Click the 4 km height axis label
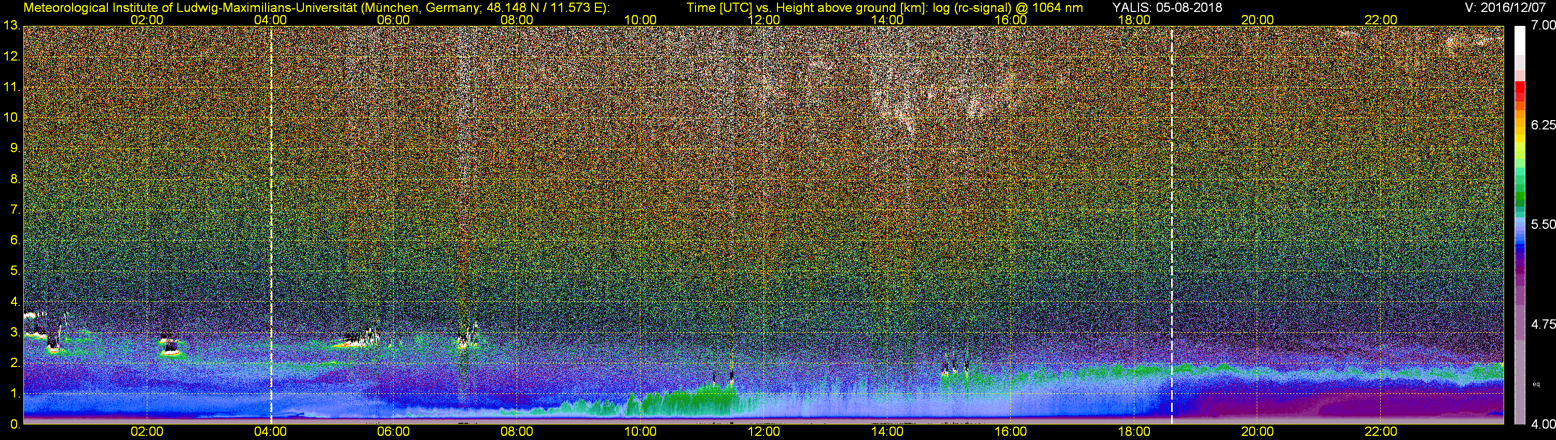Viewport: 1556px width, 440px height. click(x=15, y=301)
